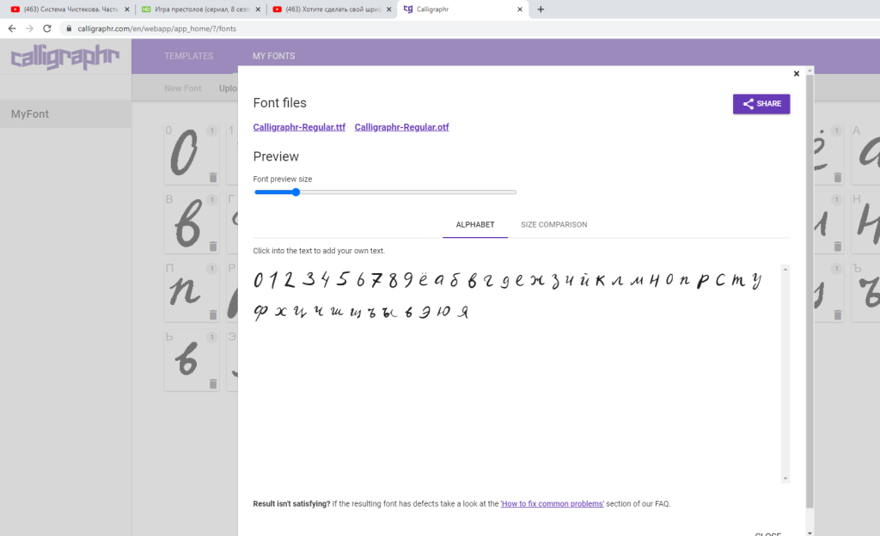Viewport: 880px width, 536px height.
Task: Download Calligraphr-Regular.otf font file
Action: [402, 127]
